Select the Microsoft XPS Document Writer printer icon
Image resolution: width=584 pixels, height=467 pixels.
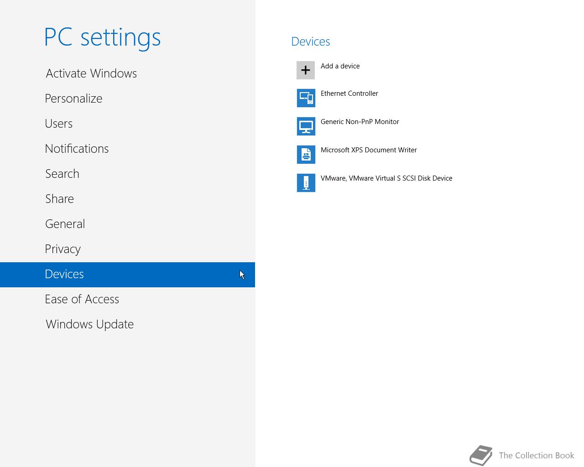(x=306, y=155)
